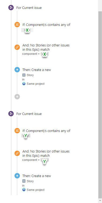
Task: Open first 'And: No Stories' related issues condition
Action: coord(46,48)
